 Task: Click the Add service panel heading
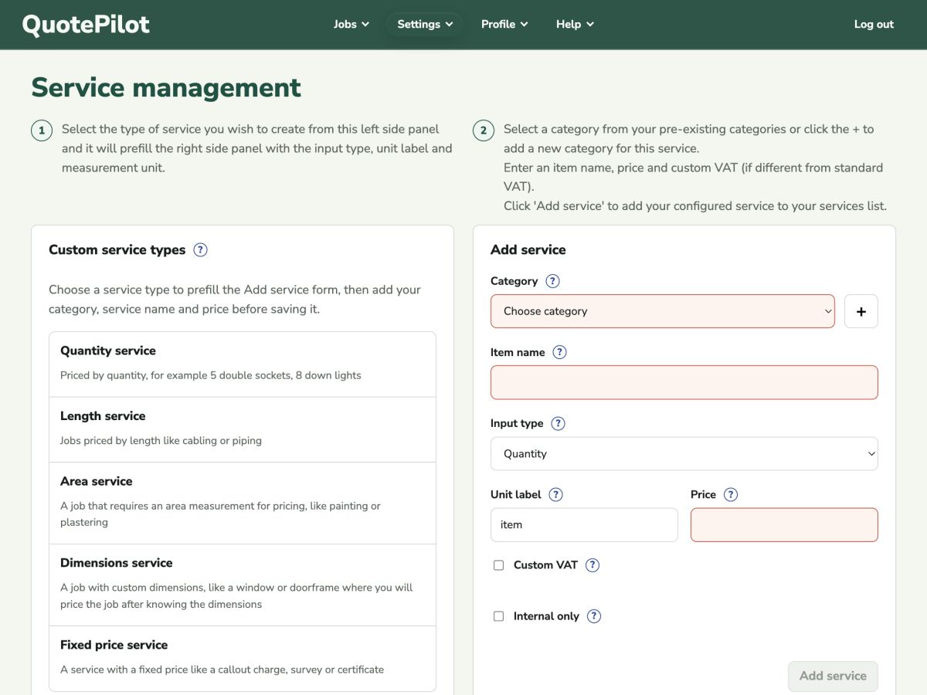(x=528, y=249)
